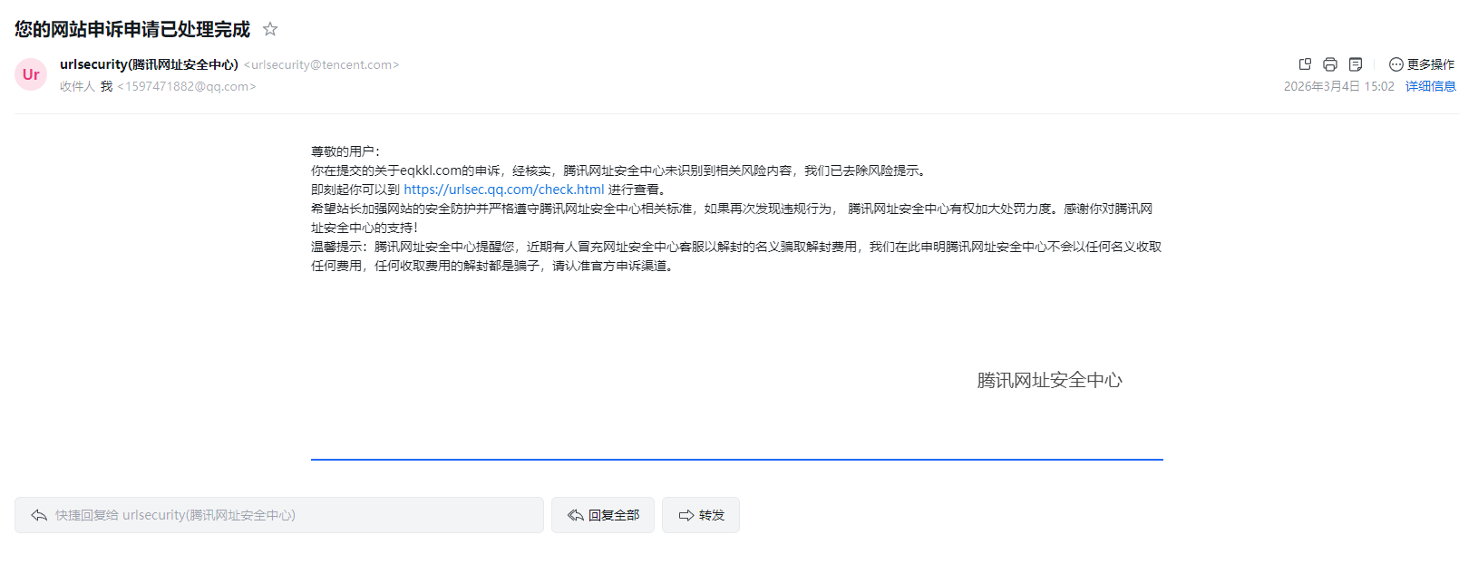
Task: Click the sender name urlsecurity(腾讯网址安全中心)
Action: (149, 64)
